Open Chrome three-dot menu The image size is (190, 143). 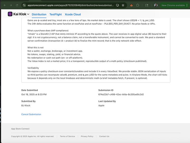[187, 5]
